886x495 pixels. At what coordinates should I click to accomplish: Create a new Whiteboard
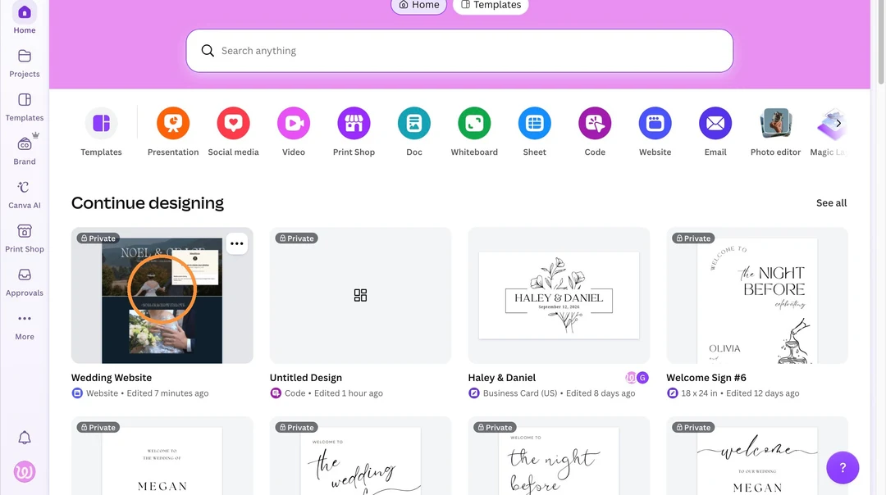pos(474,123)
